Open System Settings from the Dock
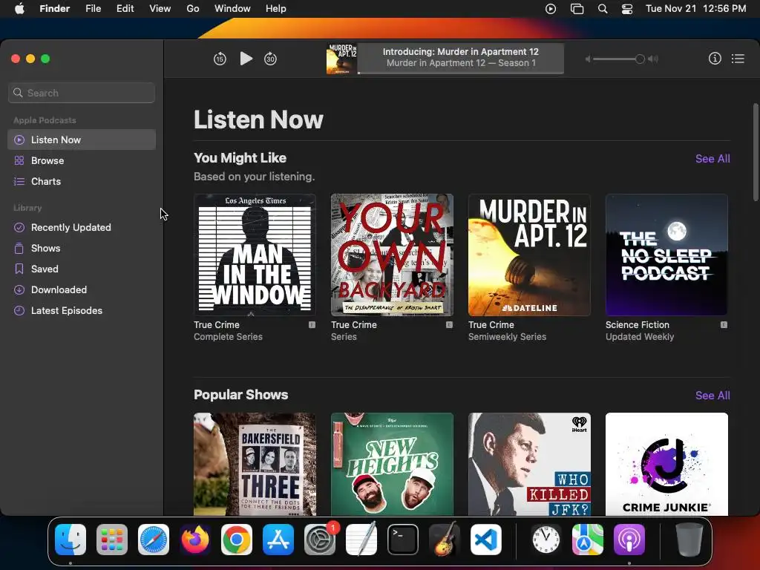 (x=320, y=540)
